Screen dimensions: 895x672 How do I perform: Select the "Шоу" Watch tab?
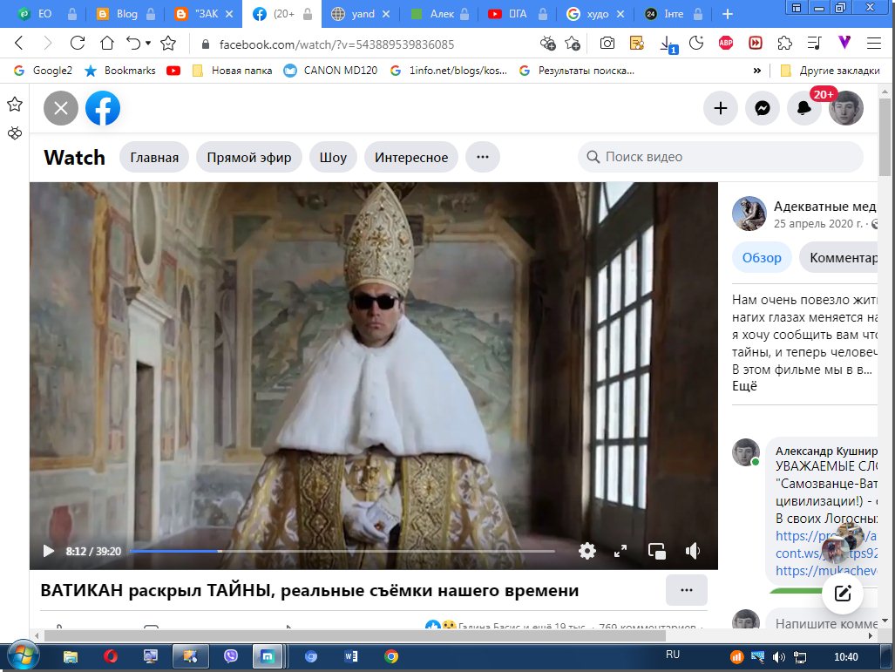pos(333,157)
